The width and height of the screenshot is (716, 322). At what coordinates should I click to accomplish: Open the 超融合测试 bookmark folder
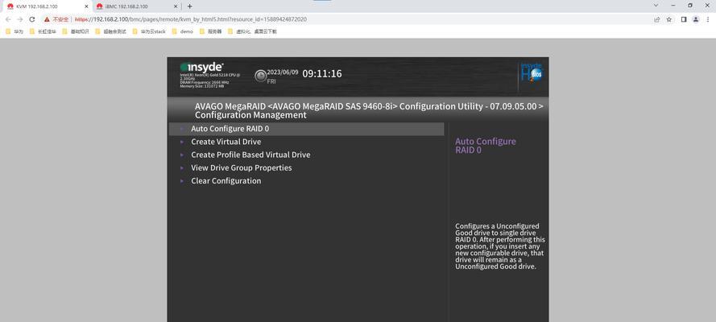click(x=110, y=32)
